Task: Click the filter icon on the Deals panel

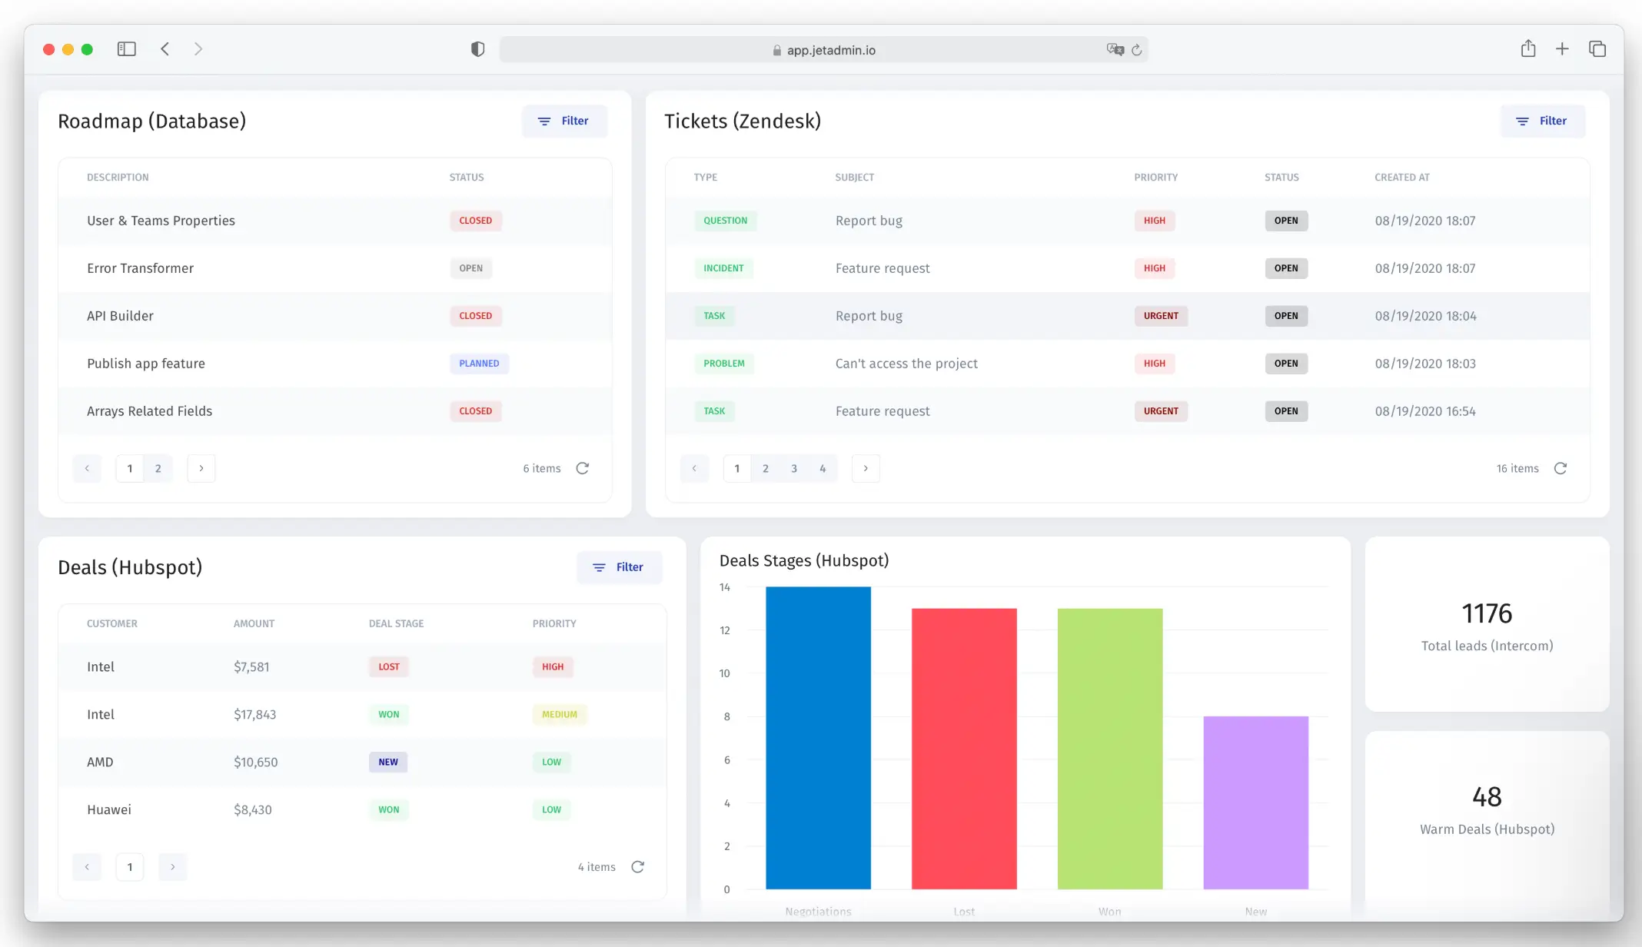Action: pos(600,567)
